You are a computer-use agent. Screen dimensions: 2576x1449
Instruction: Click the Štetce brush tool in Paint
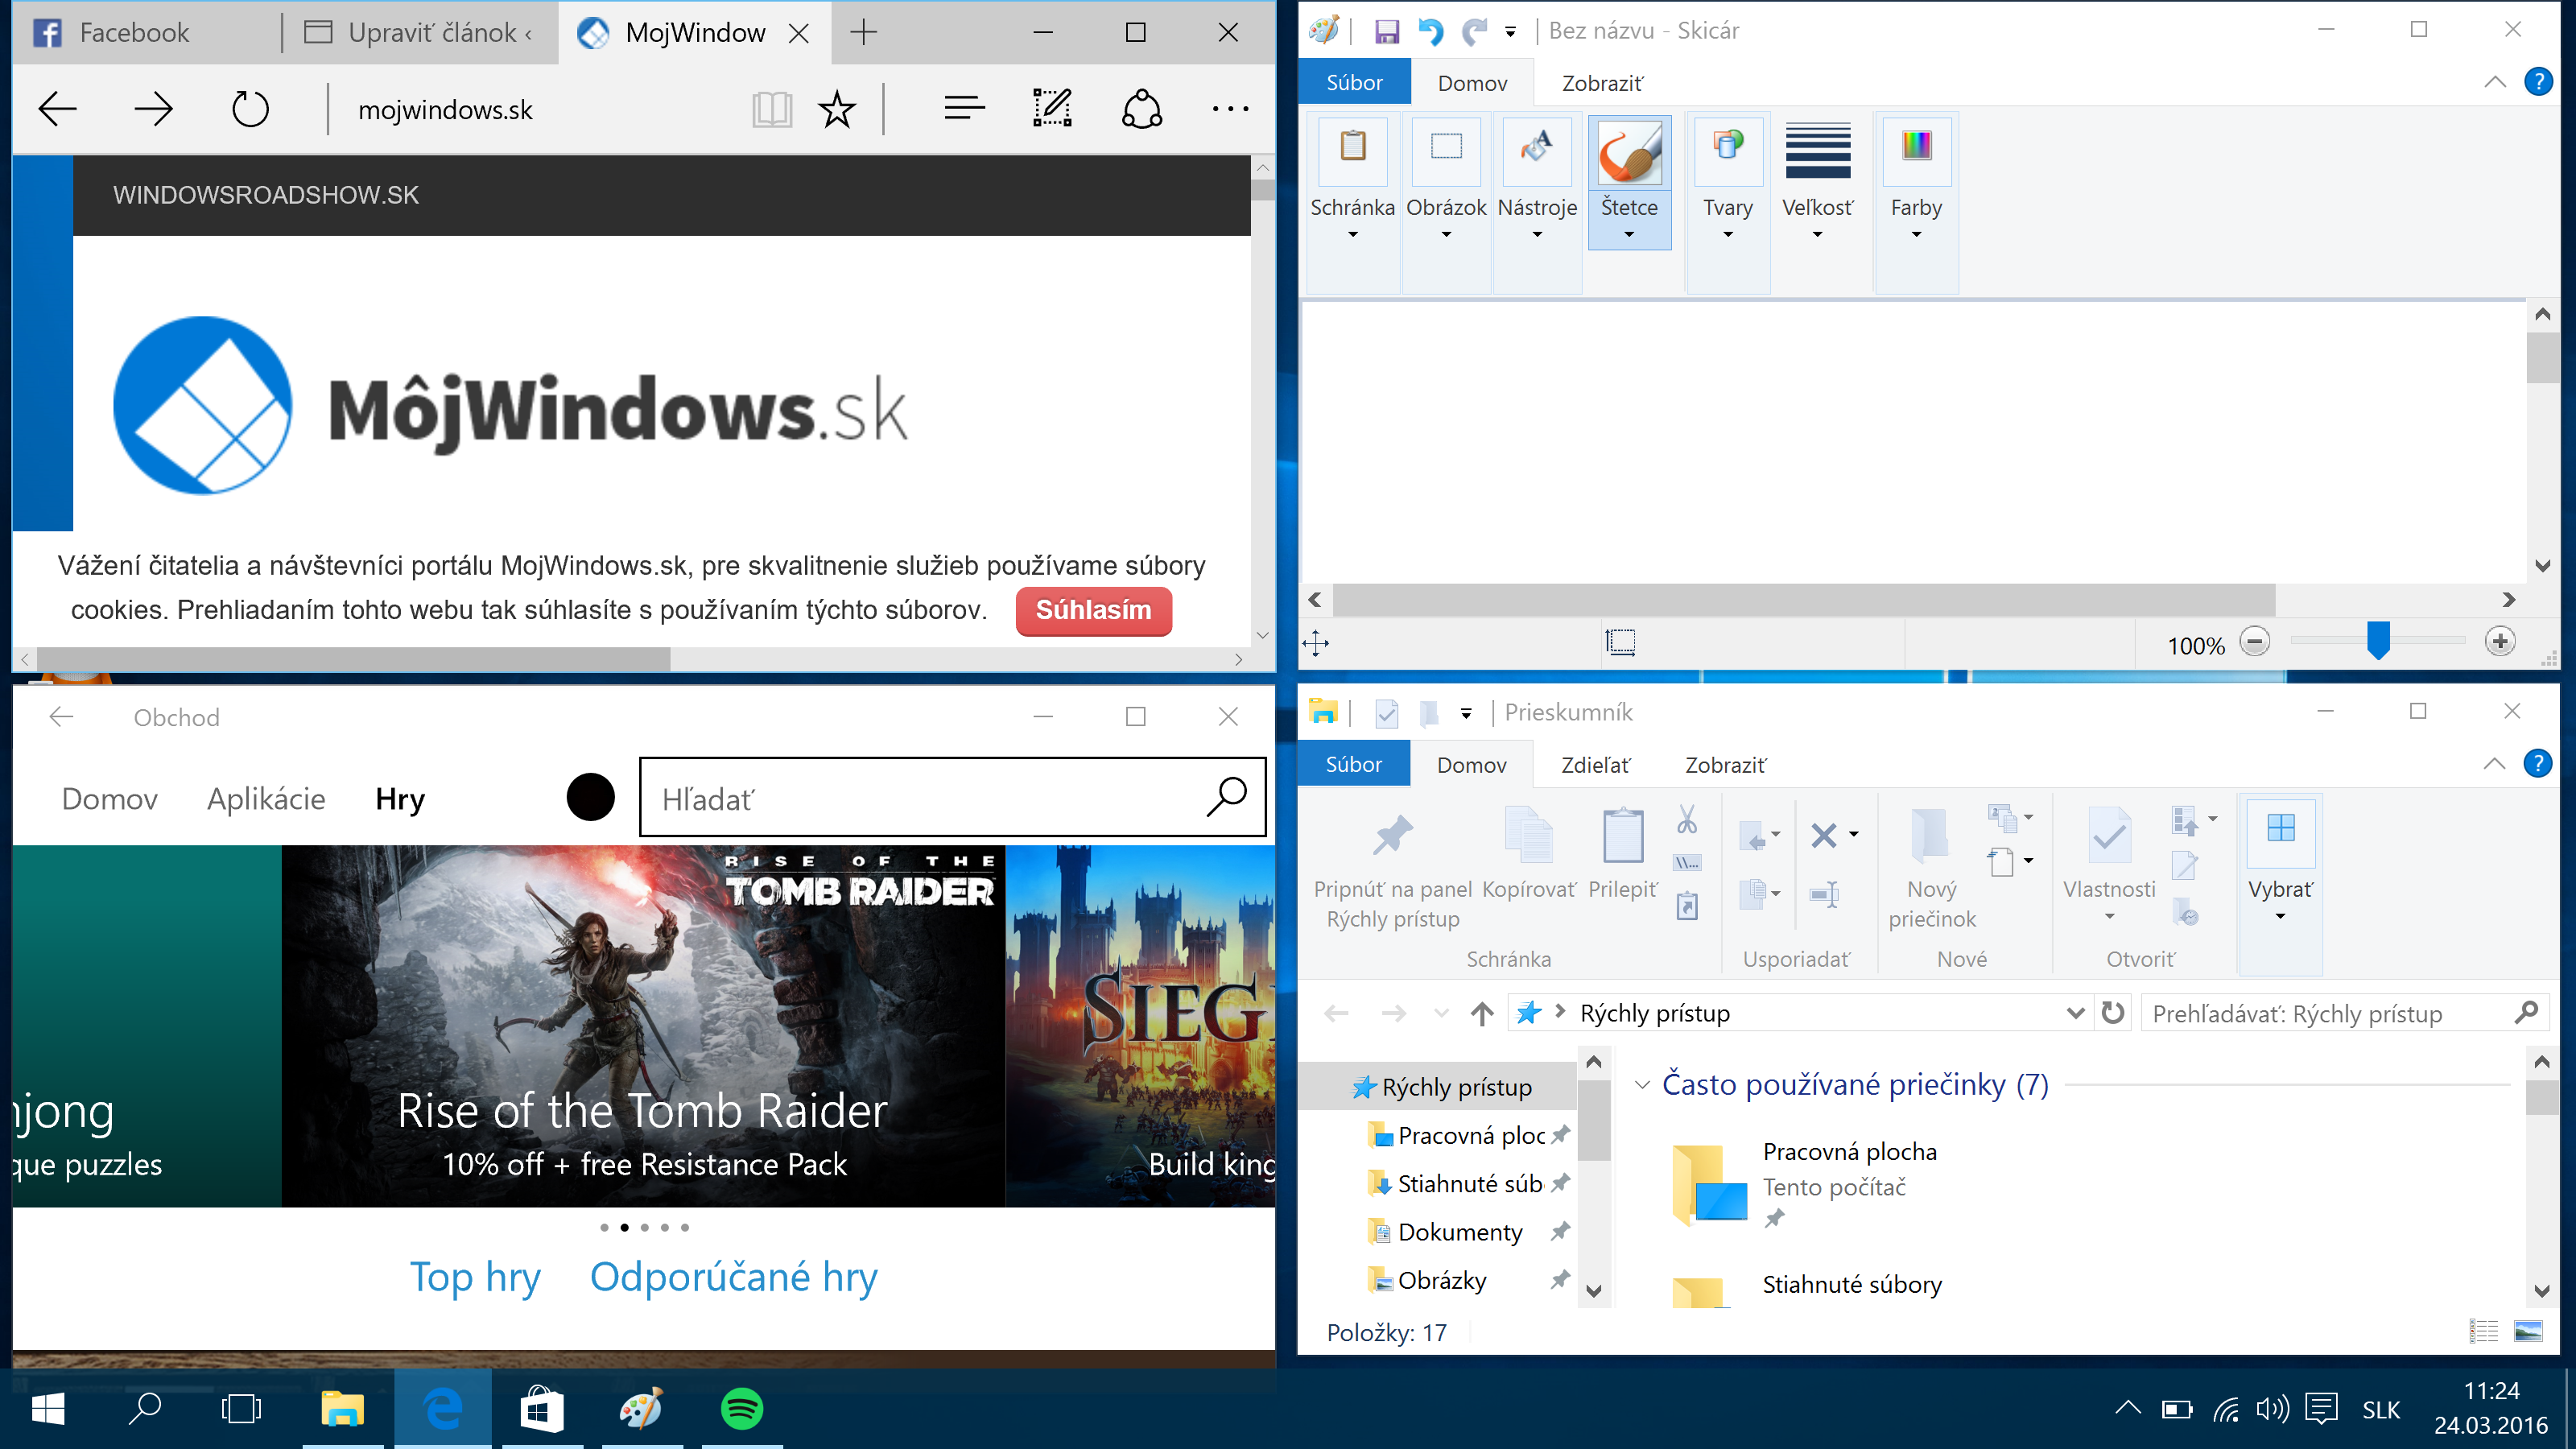coord(1629,181)
